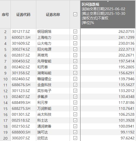
Task: Select the stock code 688499.SH
Action: (x=21, y=103)
